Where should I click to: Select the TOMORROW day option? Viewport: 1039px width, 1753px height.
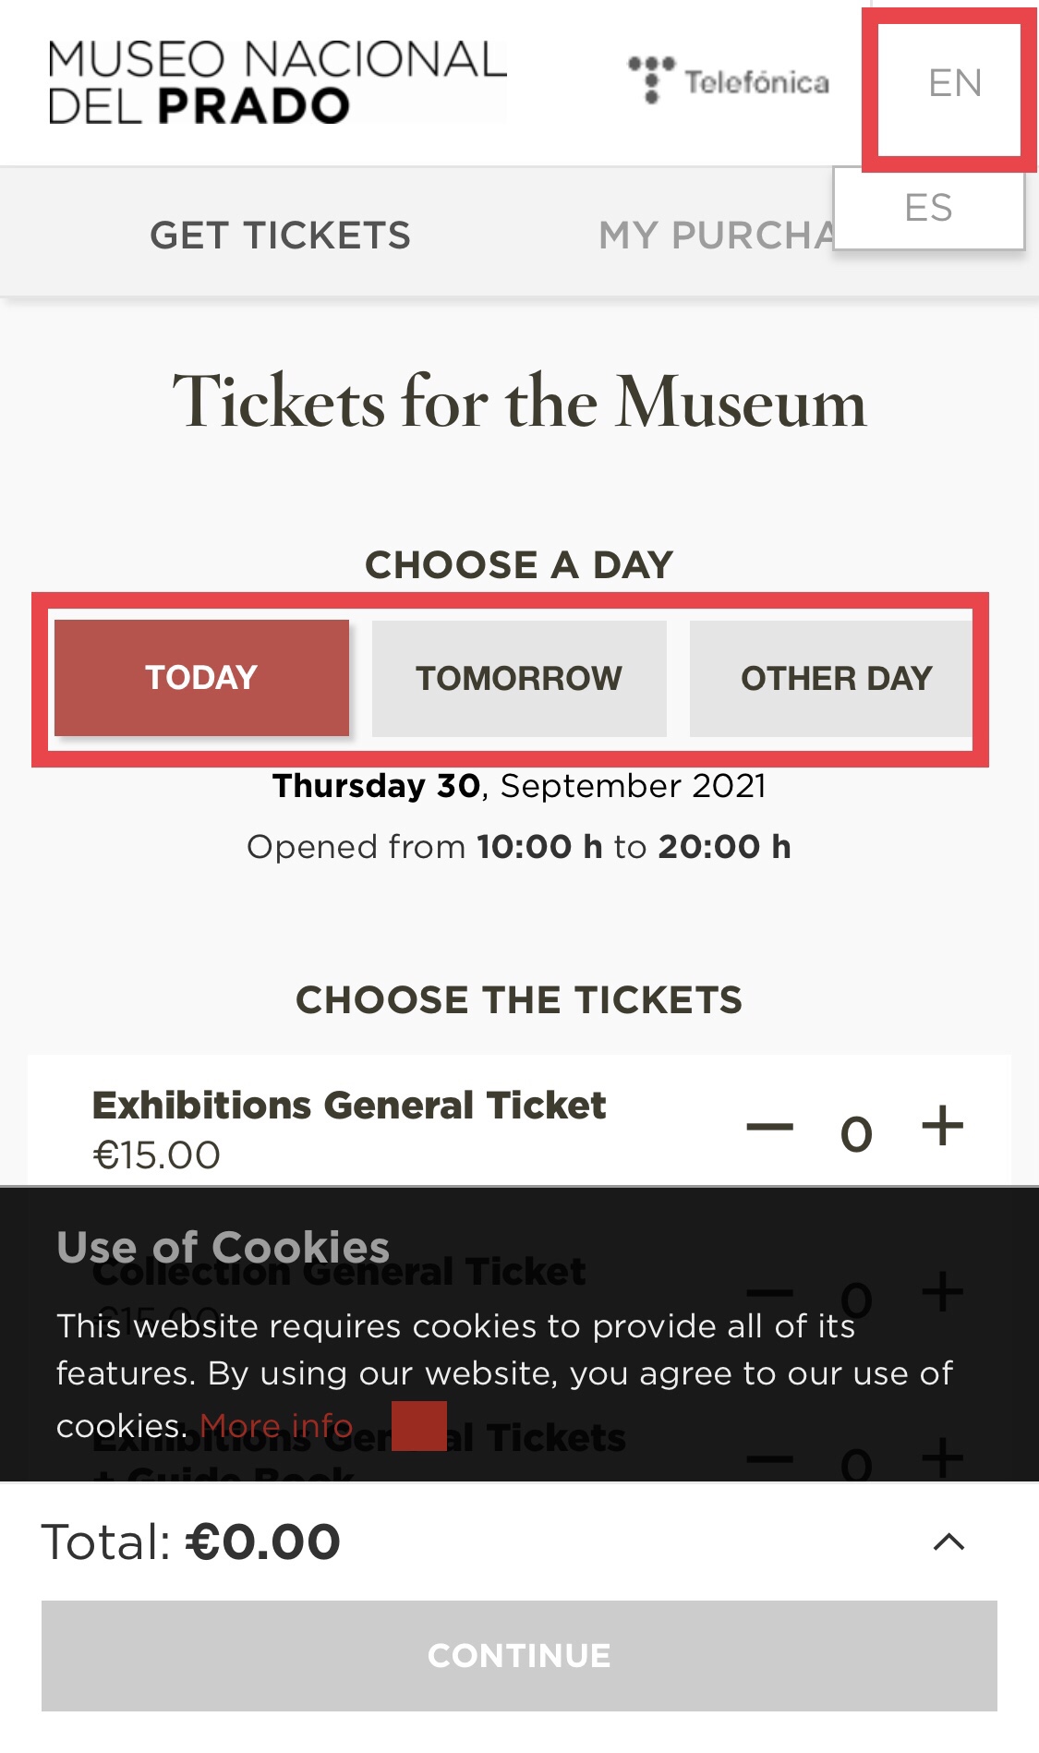[x=519, y=678]
